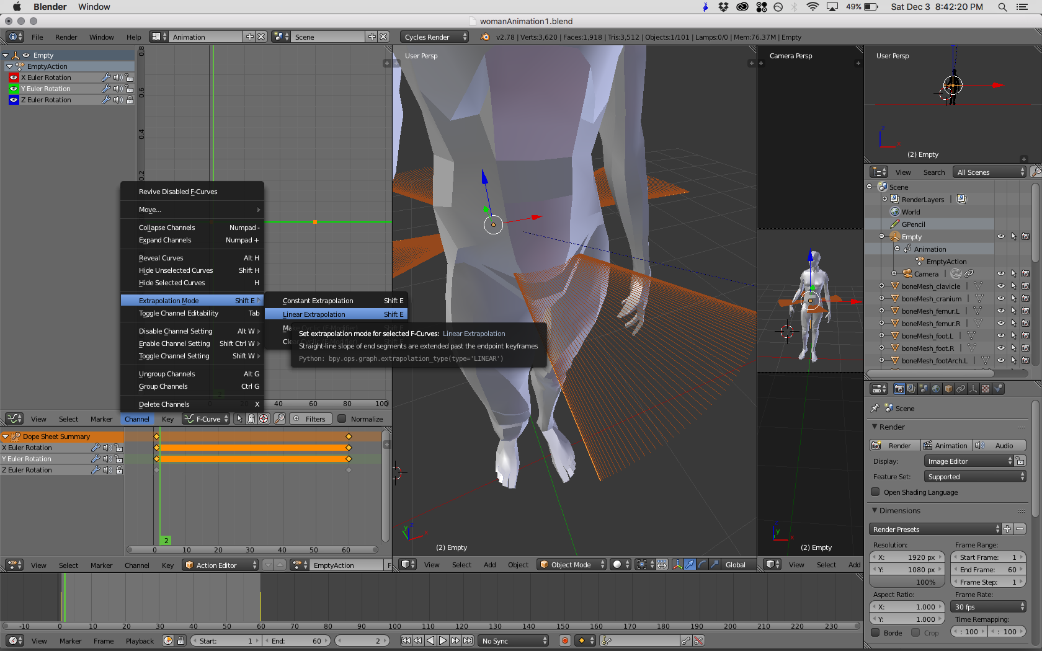Open the No Sync playback dropdown
The image size is (1042, 651).
[x=514, y=641]
